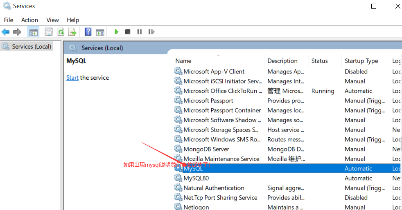Stop Service with square stop icon

tap(128, 32)
